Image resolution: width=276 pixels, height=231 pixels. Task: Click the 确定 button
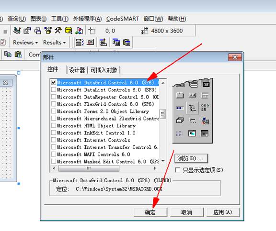pos(150,212)
